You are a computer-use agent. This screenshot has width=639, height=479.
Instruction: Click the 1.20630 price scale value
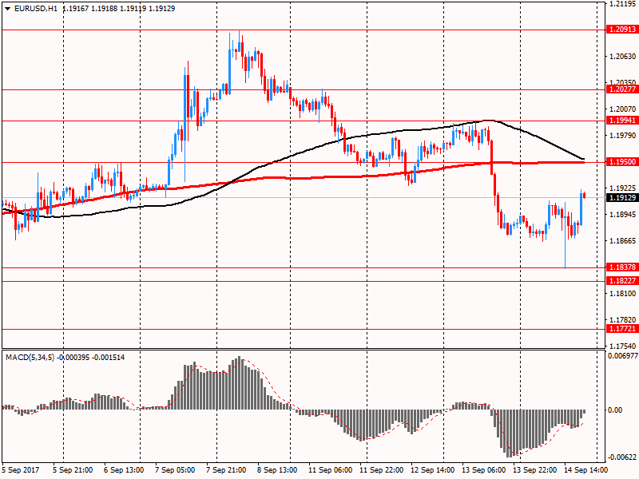tap(623, 57)
